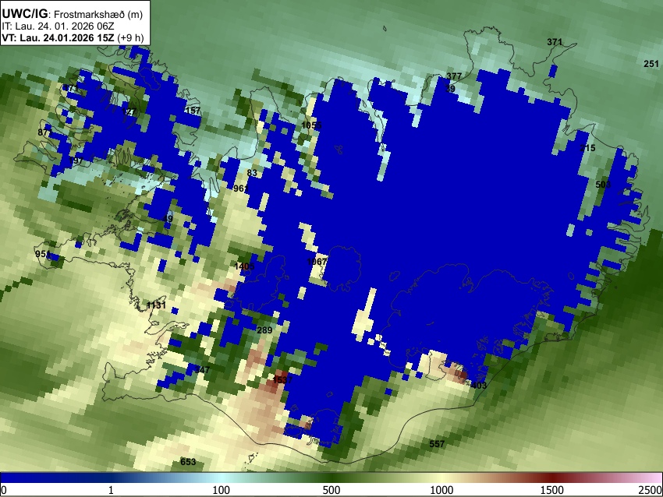Click the '(+9 h)' forecast offset text
663x497 pixels.
pyautogui.click(x=130, y=37)
